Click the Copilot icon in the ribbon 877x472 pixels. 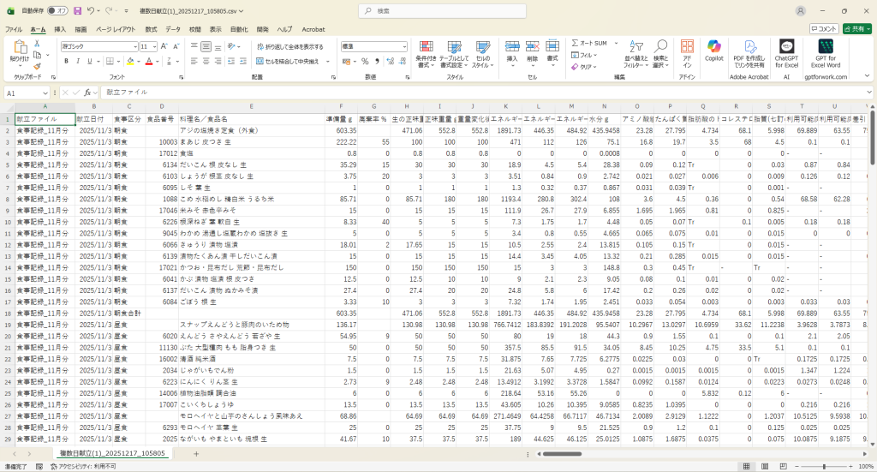point(713,48)
